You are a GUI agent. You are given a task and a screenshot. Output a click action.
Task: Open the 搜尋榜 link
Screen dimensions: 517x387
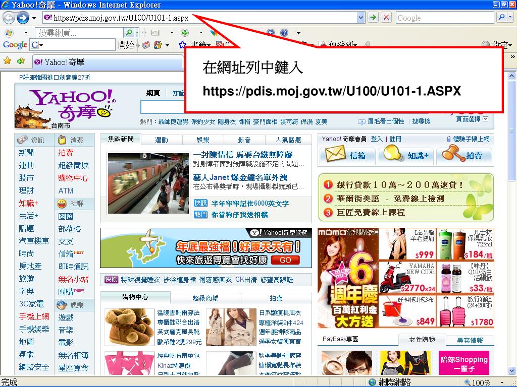click(x=421, y=121)
